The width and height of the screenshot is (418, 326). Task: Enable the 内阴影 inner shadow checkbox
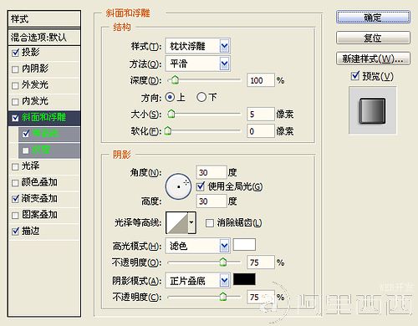click(x=15, y=69)
